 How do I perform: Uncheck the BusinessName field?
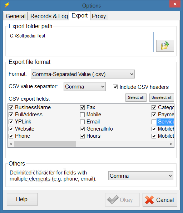[x=11, y=107]
